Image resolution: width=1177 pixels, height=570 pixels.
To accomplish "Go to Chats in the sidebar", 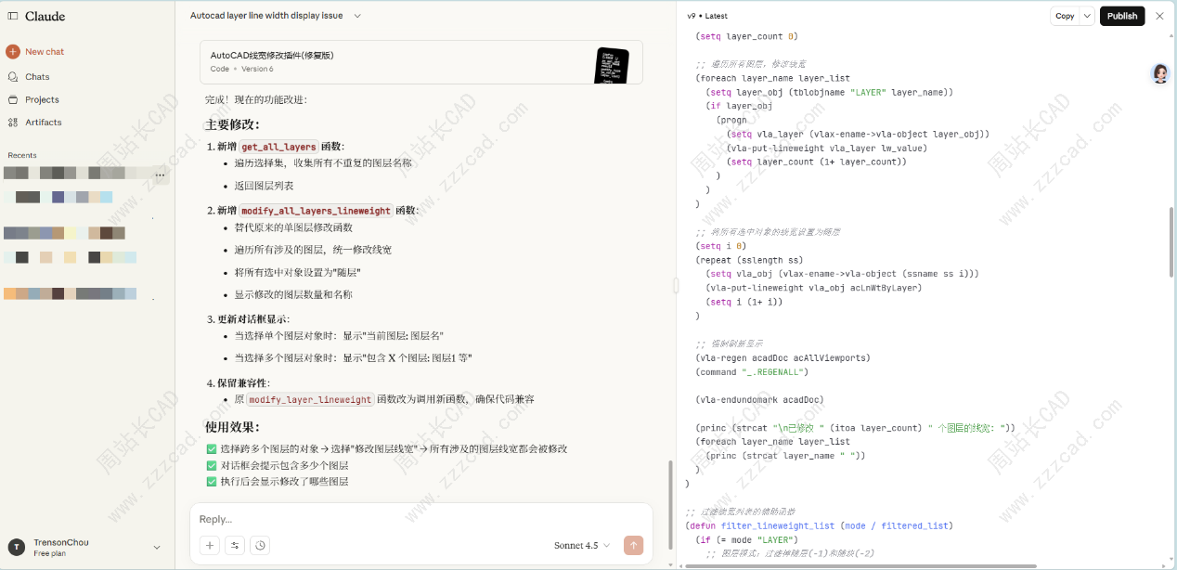I will (x=37, y=77).
